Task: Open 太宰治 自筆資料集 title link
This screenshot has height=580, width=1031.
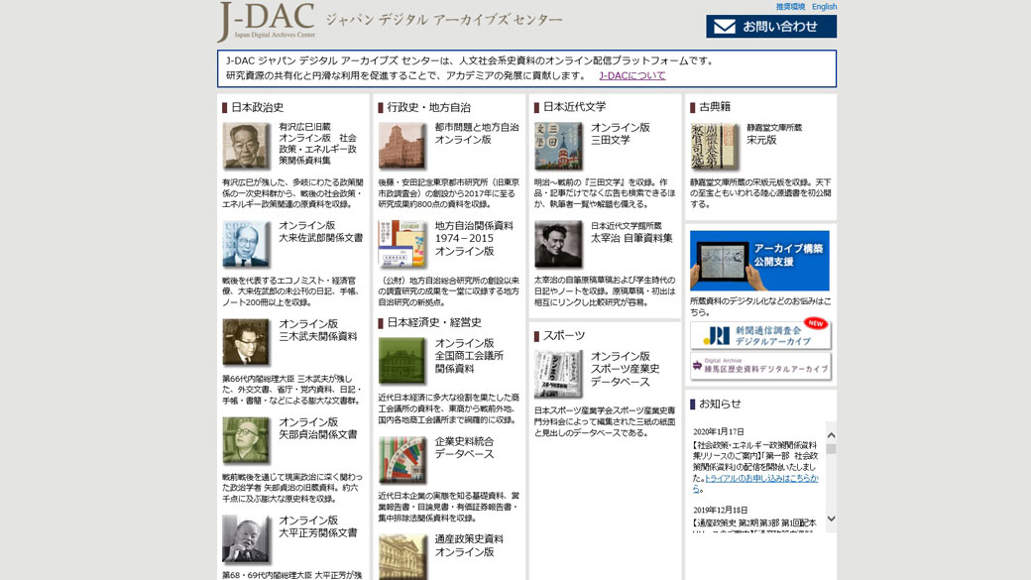Action: click(631, 238)
